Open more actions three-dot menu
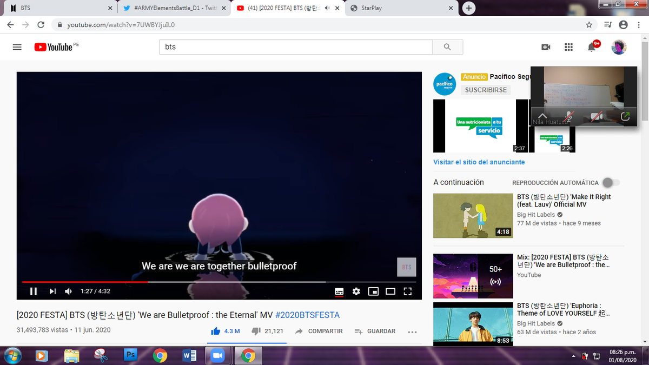This screenshot has height=365, width=649. 412,331
